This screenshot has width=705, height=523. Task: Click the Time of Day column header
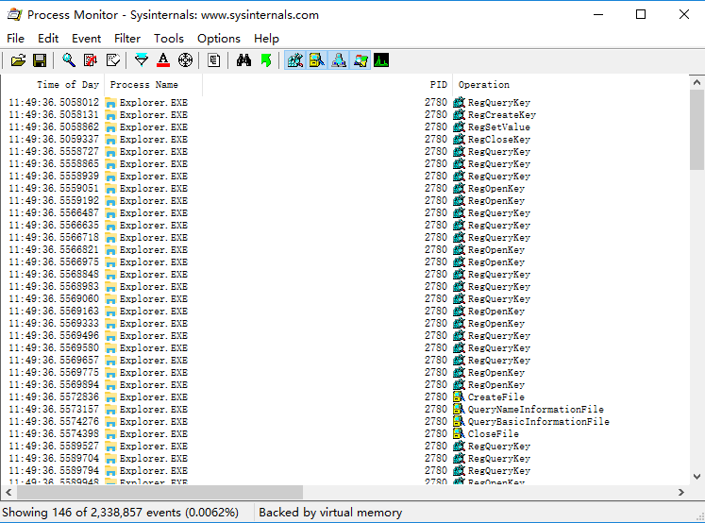tap(53, 85)
